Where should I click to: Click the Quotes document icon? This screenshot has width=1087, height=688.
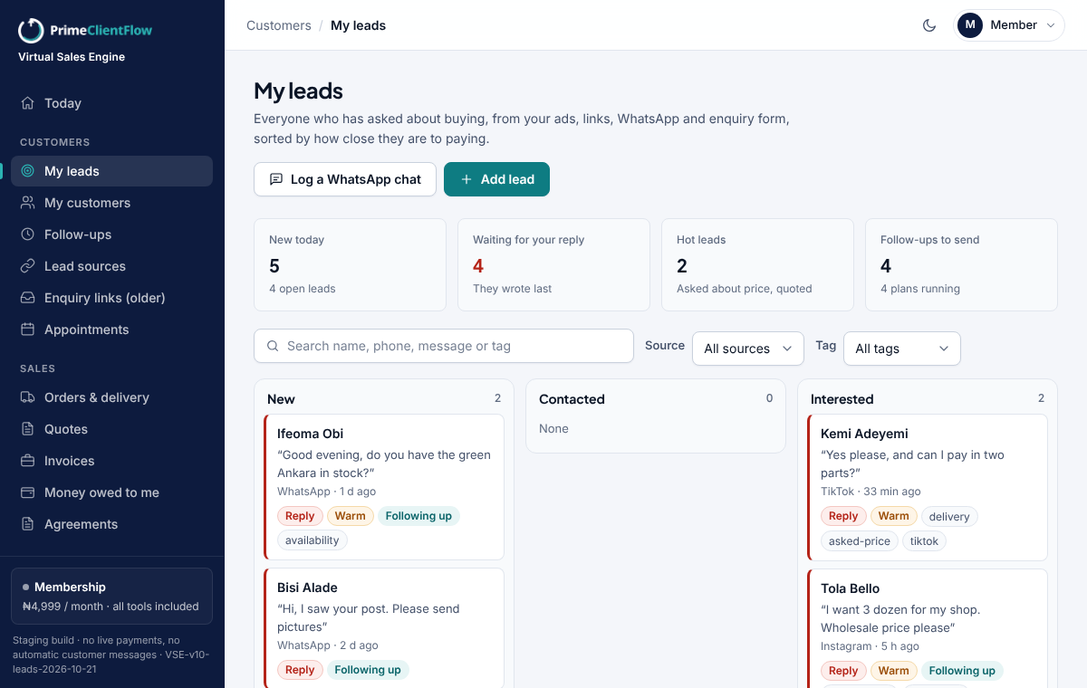click(x=28, y=429)
